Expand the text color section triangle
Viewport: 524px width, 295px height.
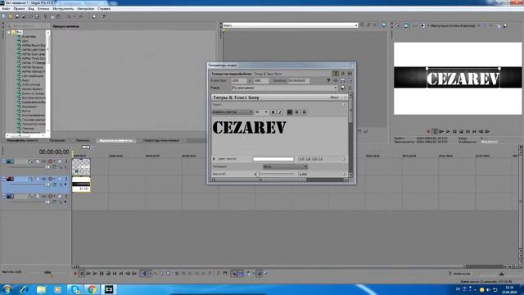tap(215, 159)
